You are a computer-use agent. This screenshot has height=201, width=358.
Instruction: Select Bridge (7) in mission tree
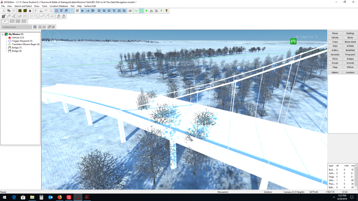pos(17,47)
